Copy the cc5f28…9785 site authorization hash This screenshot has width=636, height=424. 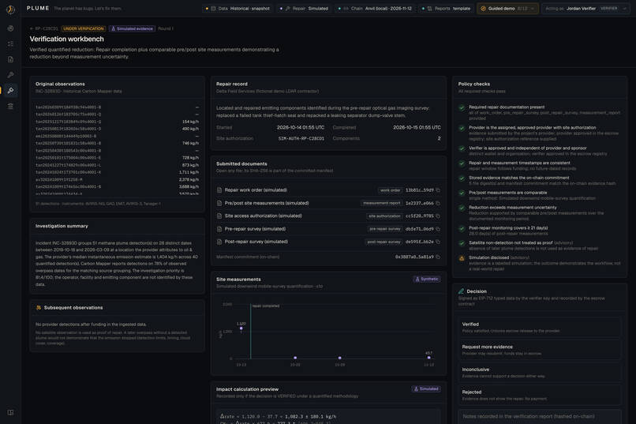tap(438, 216)
